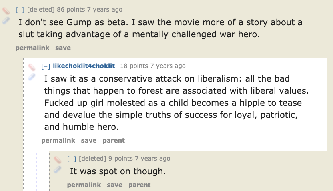Save the 'It was spot on though' reply
333x191 pixels.
coord(115,185)
